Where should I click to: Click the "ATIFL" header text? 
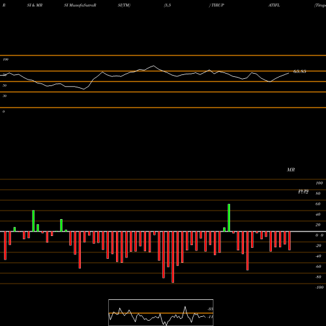pyautogui.click(x=274, y=5)
